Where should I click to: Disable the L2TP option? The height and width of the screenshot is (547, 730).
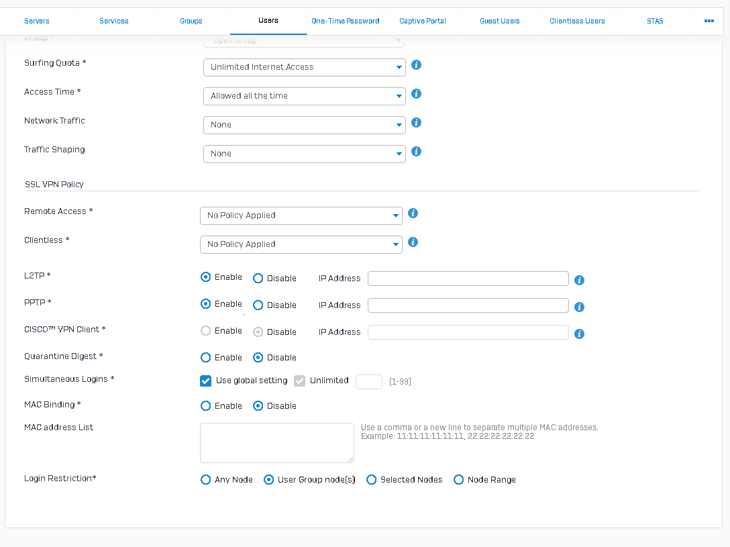[258, 277]
